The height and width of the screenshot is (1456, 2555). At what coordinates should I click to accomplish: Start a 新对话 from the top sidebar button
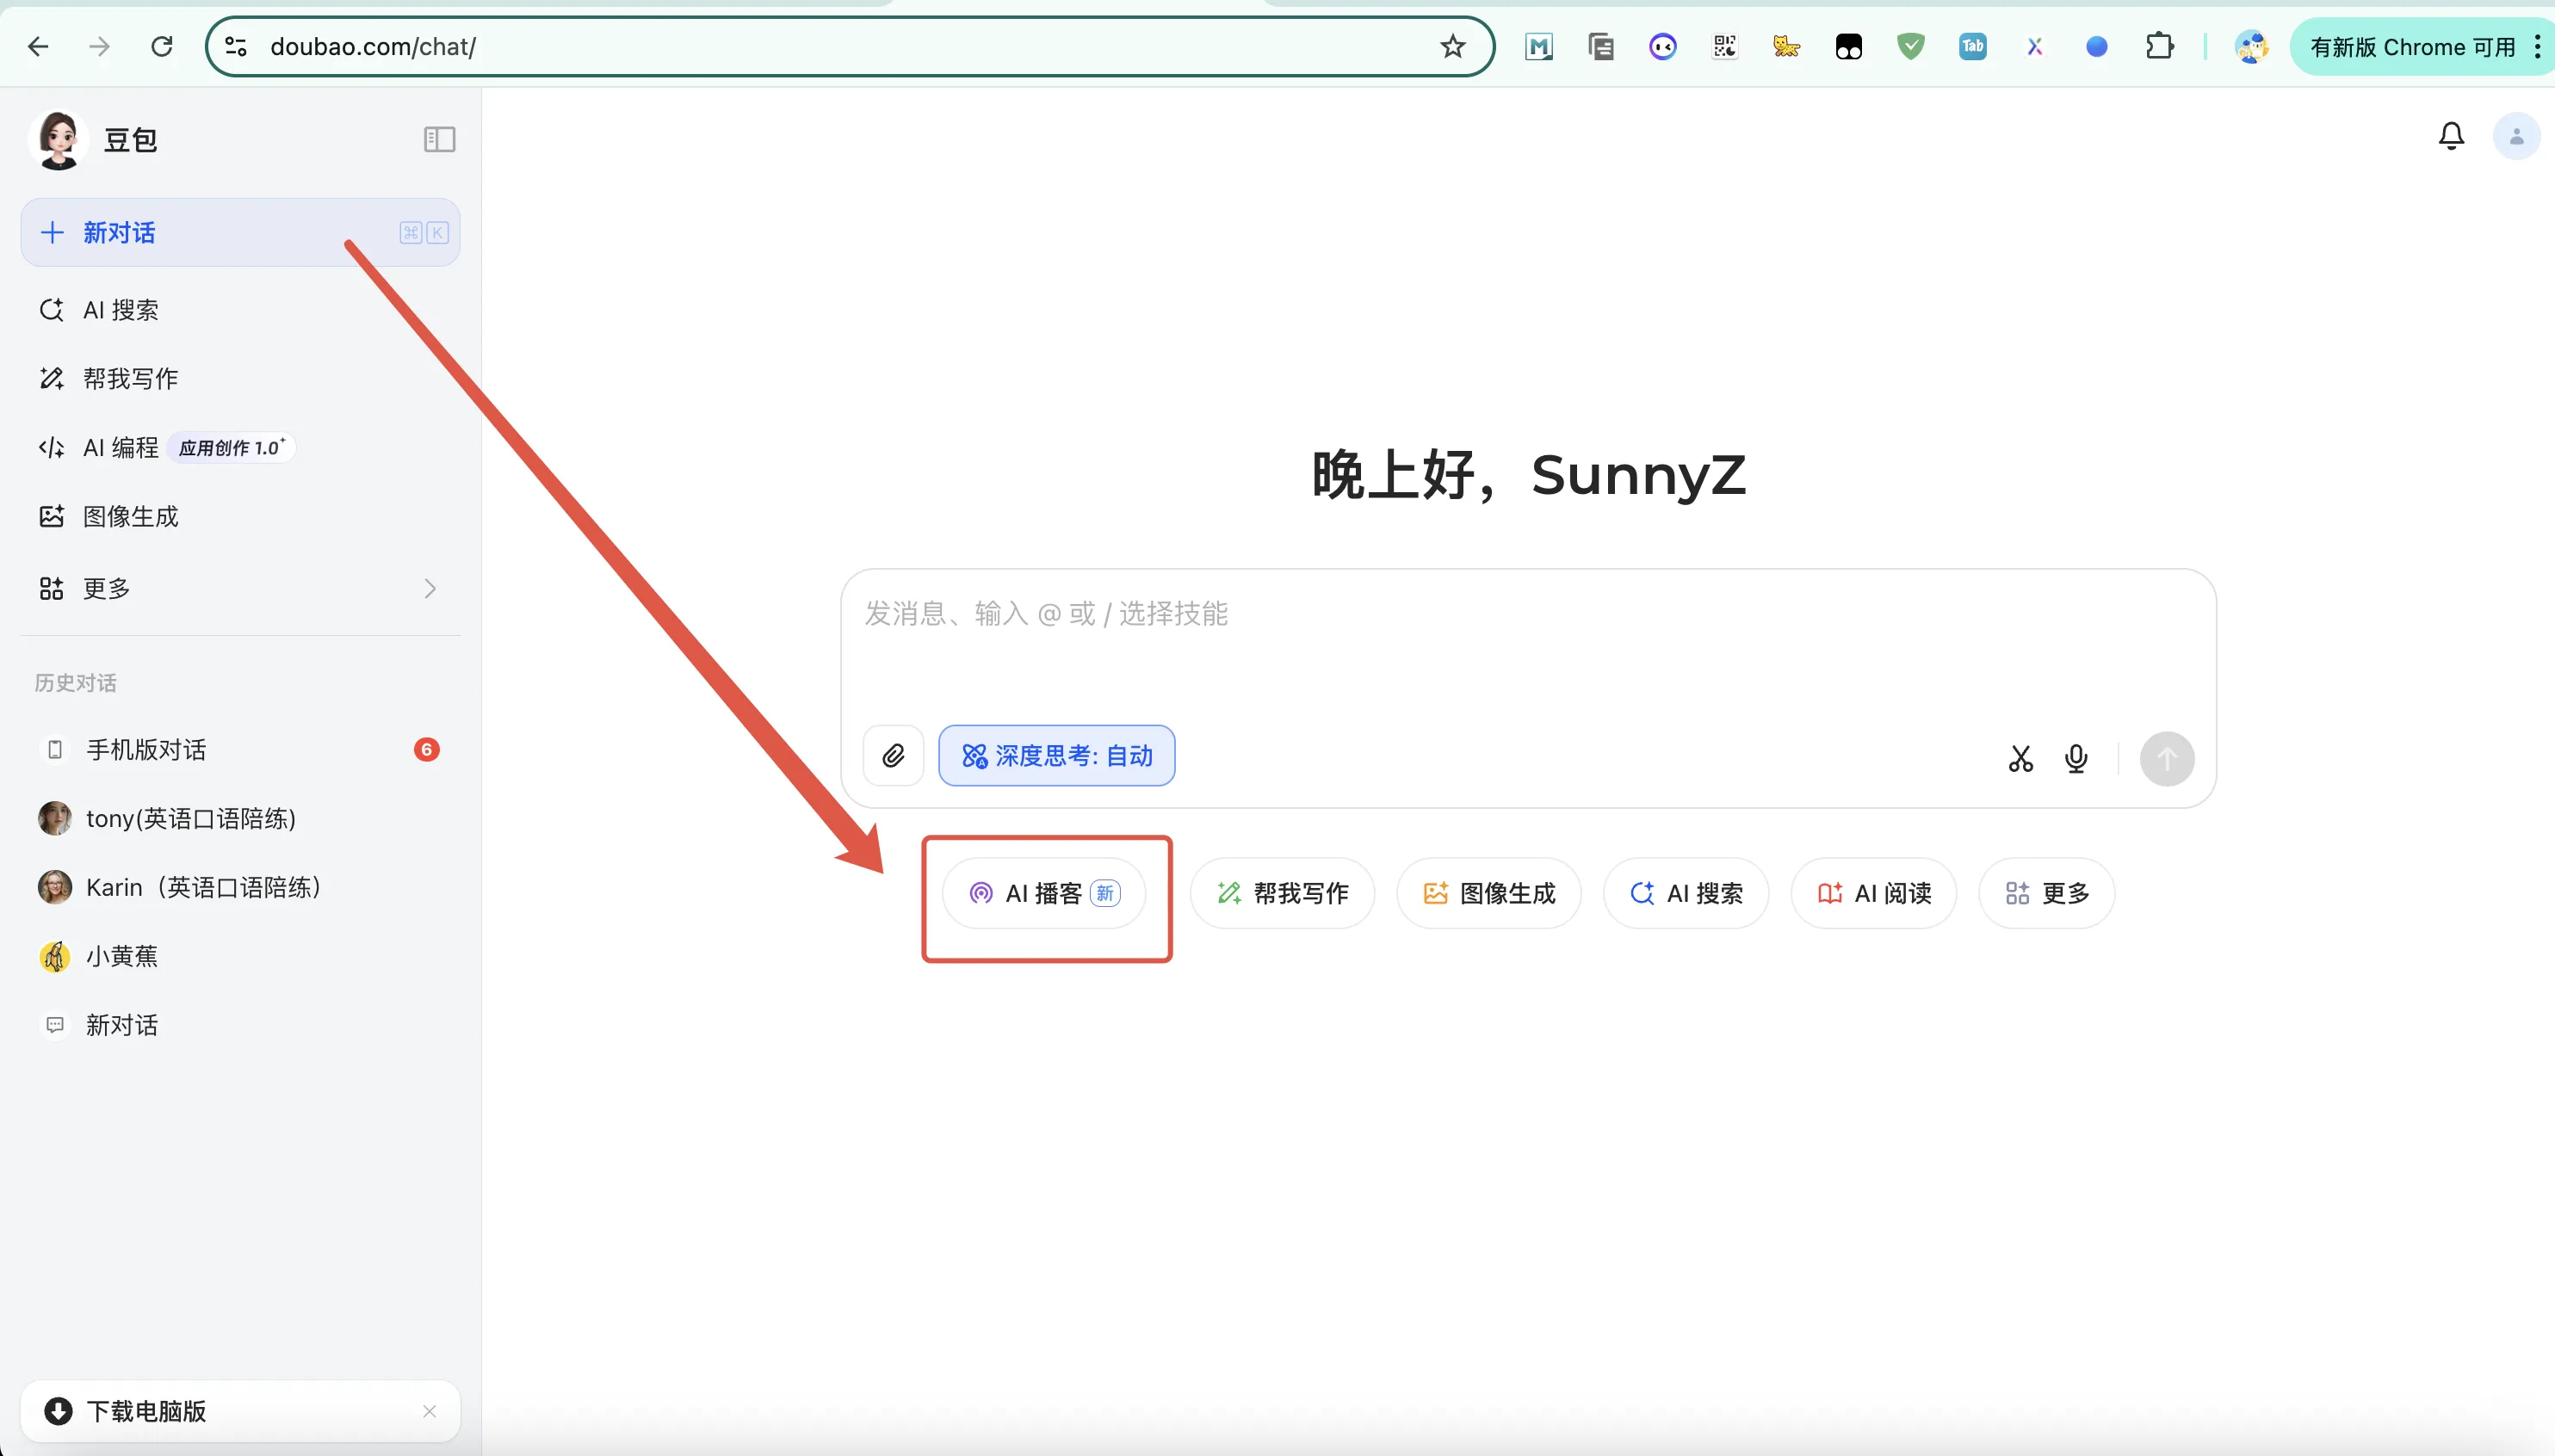[240, 233]
